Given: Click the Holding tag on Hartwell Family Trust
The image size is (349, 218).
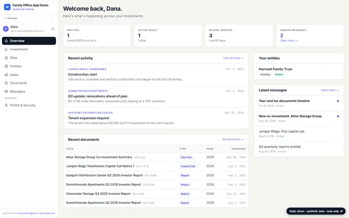Looking at the screenshot, I should click(265, 75).
